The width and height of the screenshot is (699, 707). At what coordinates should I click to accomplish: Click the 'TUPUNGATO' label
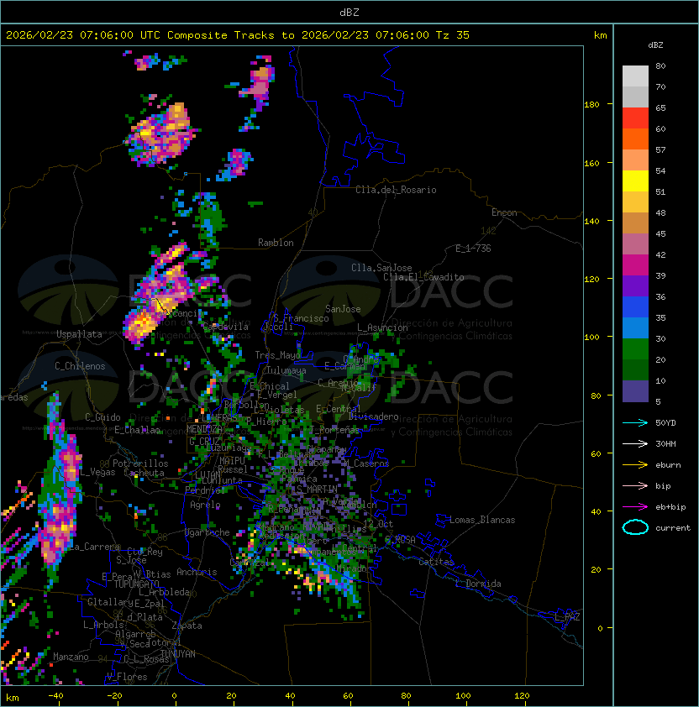point(136,584)
